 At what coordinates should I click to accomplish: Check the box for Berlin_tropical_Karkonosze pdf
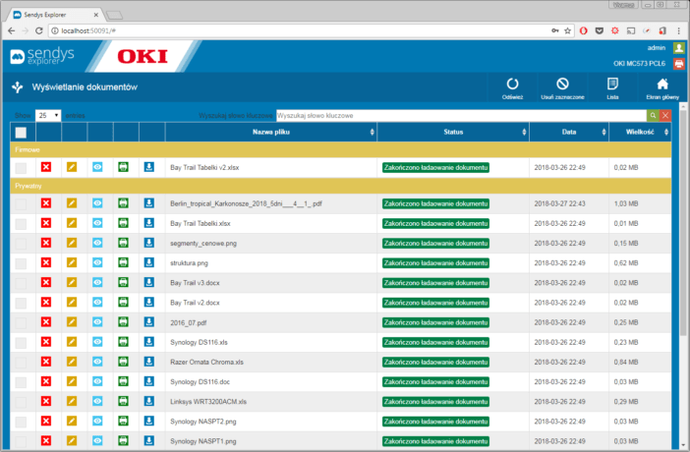point(21,203)
